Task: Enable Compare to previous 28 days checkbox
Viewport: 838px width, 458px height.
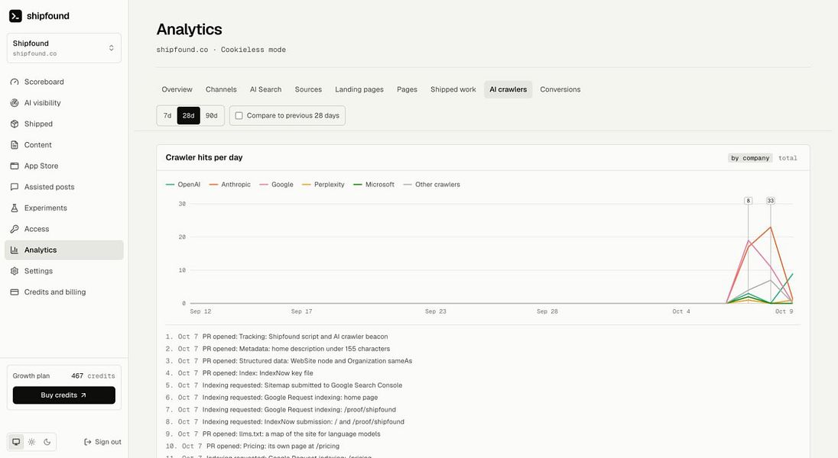Action: [x=239, y=116]
